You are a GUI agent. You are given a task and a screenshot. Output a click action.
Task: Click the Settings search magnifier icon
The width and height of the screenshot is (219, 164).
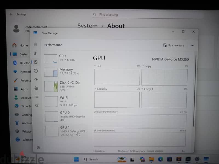(94, 14)
